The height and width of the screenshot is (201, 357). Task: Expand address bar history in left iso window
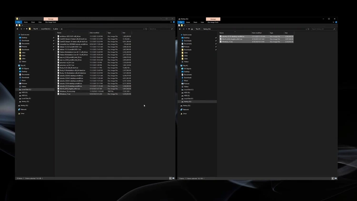click(x=144, y=29)
